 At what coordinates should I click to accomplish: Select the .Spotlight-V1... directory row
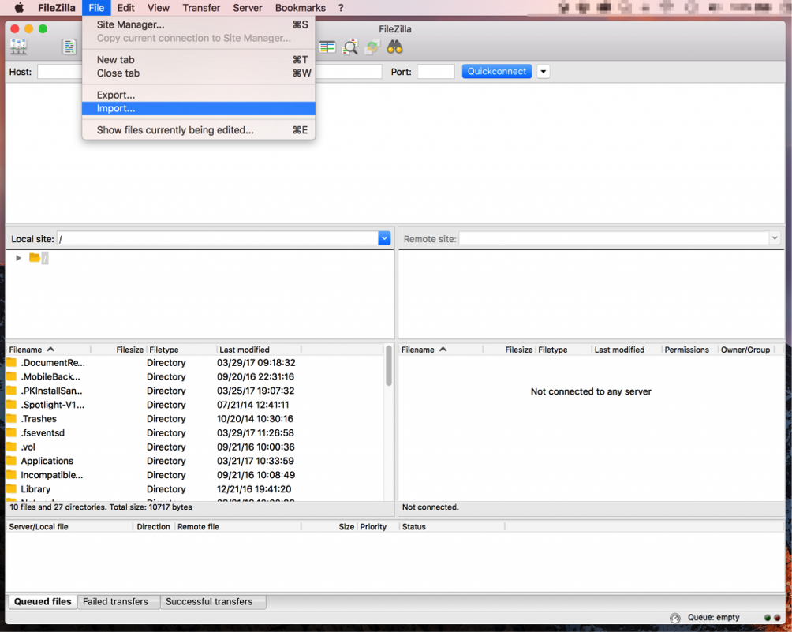(195, 405)
